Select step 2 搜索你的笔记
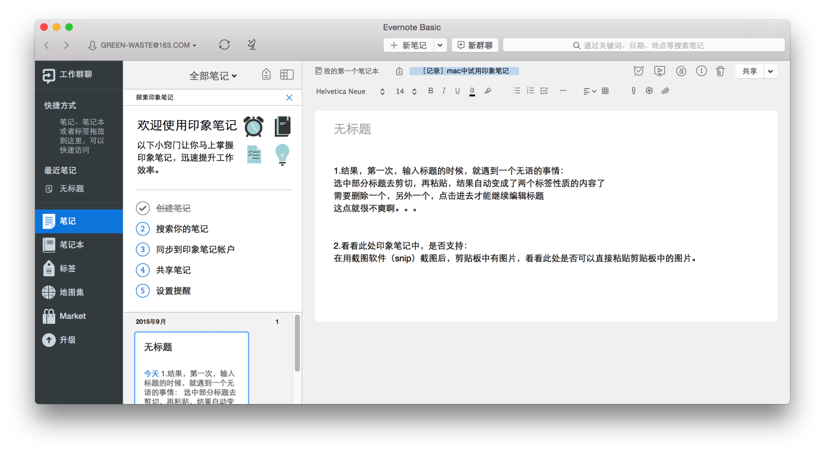825x454 pixels. click(172, 229)
